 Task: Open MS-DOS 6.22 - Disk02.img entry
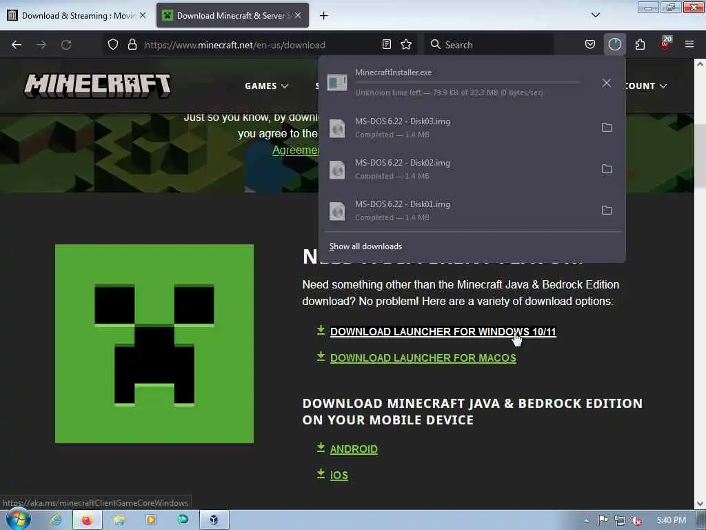point(457,169)
